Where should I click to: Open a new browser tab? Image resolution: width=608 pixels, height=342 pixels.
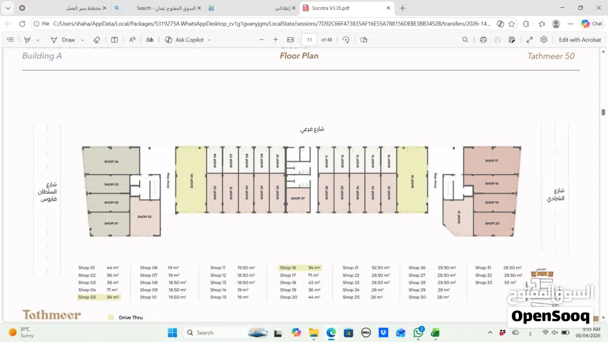pos(403,8)
